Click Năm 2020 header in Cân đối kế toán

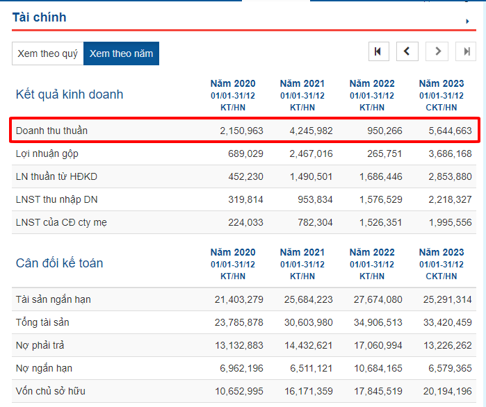pos(233,252)
